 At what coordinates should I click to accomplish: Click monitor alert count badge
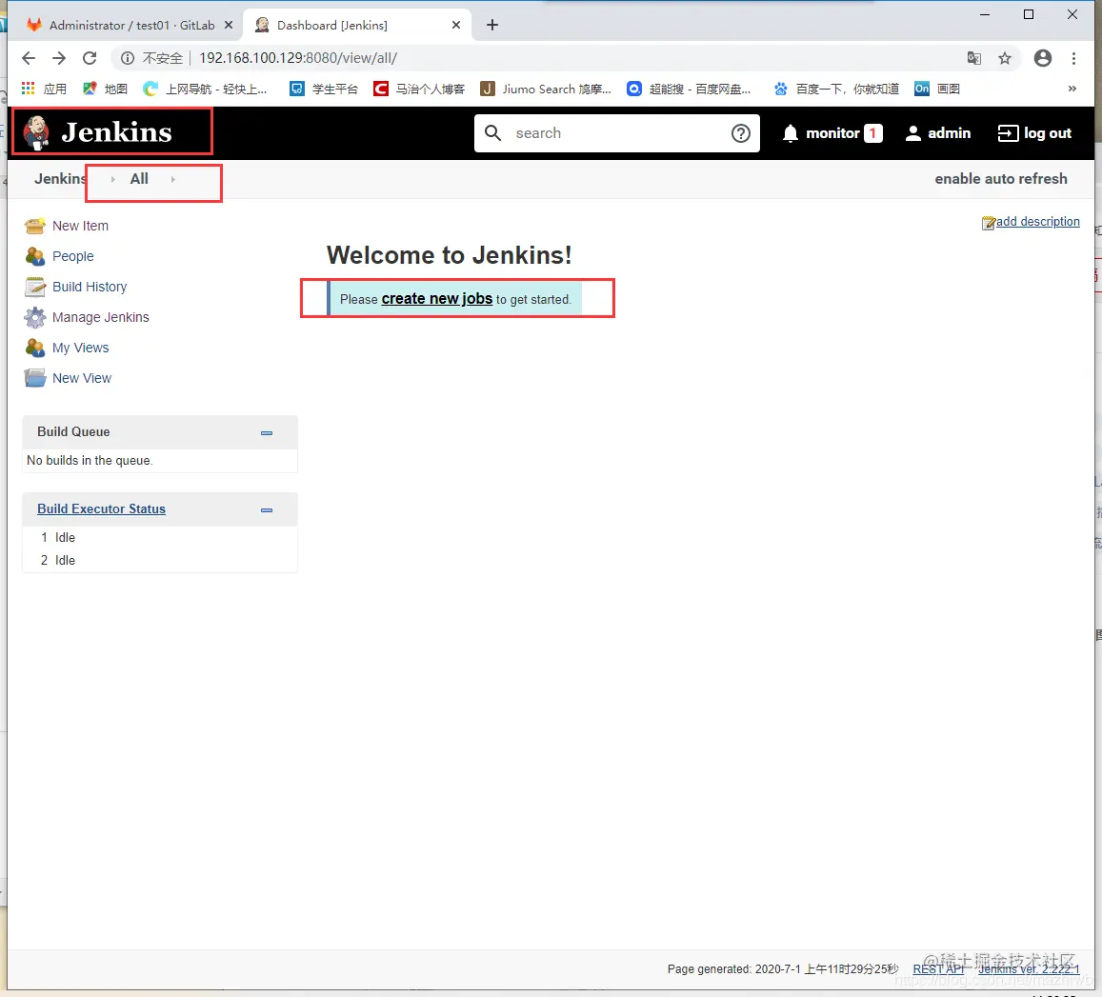pyautogui.click(x=872, y=132)
